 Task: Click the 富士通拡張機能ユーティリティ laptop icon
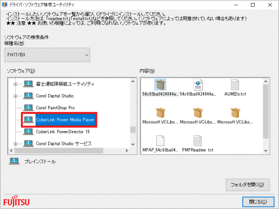point(28,83)
